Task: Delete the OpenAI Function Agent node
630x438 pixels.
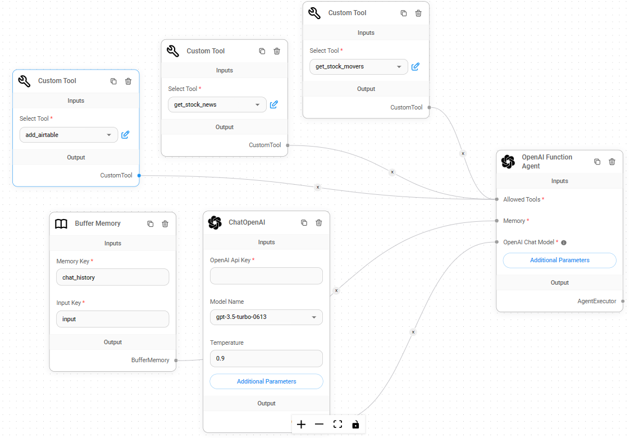Action: pos(612,162)
